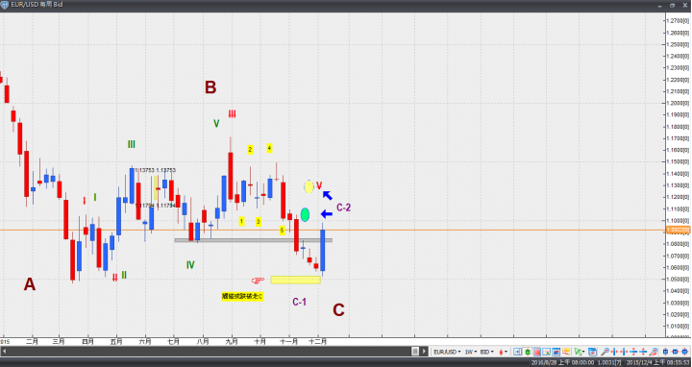Select the yellow Chinese text annotation label

click(242, 297)
